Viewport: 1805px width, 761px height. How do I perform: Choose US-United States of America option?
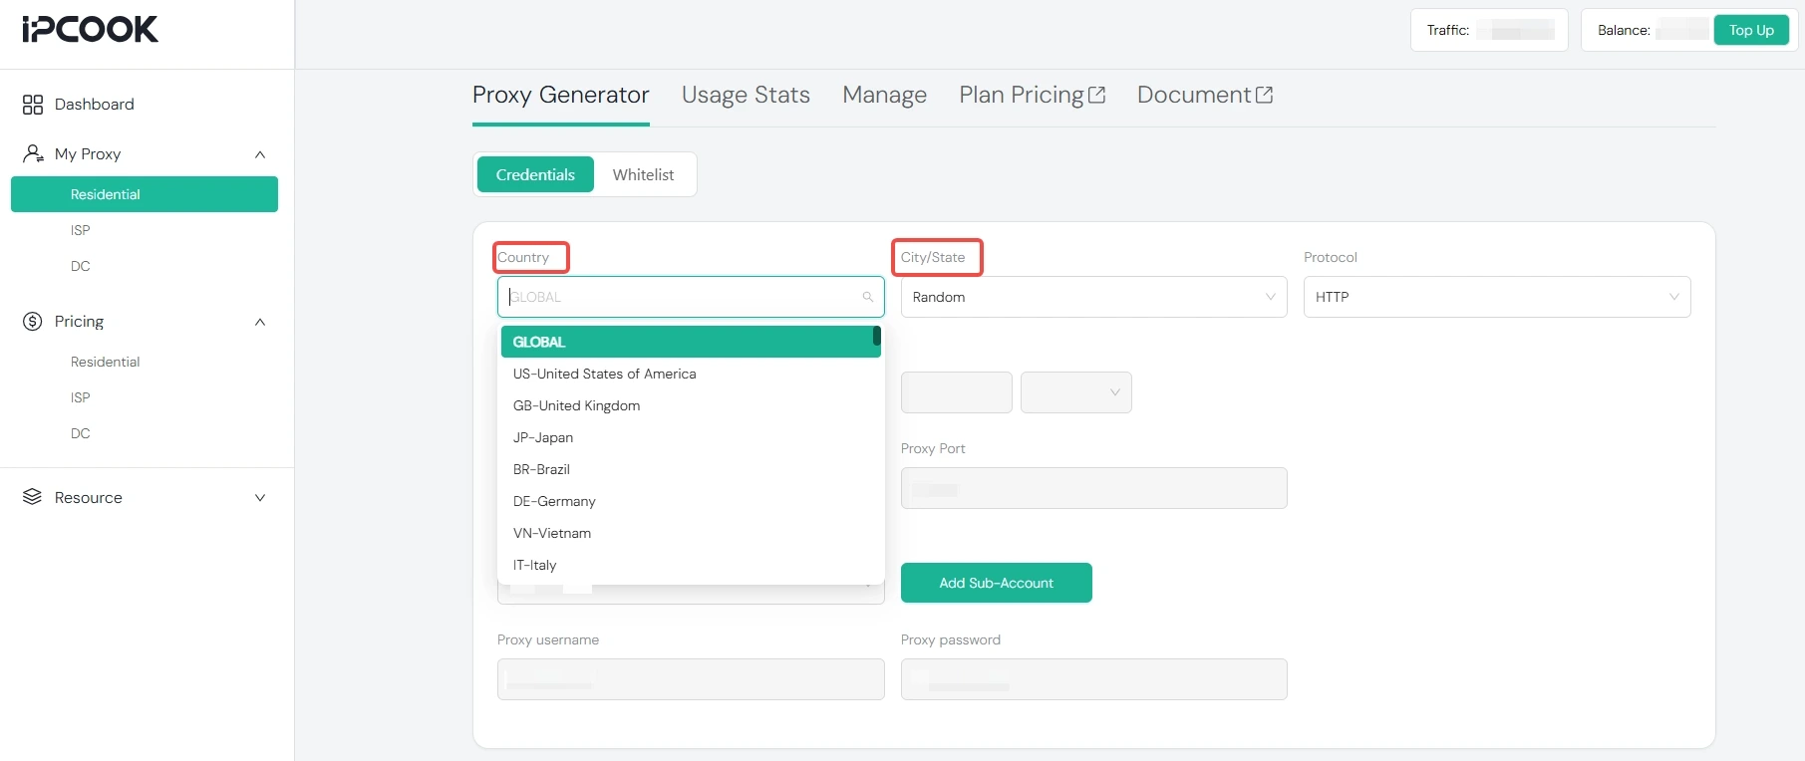click(x=691, y=374)
